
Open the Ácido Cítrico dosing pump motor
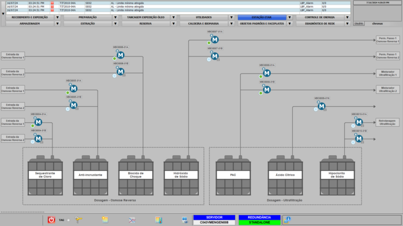pos(322,106)
